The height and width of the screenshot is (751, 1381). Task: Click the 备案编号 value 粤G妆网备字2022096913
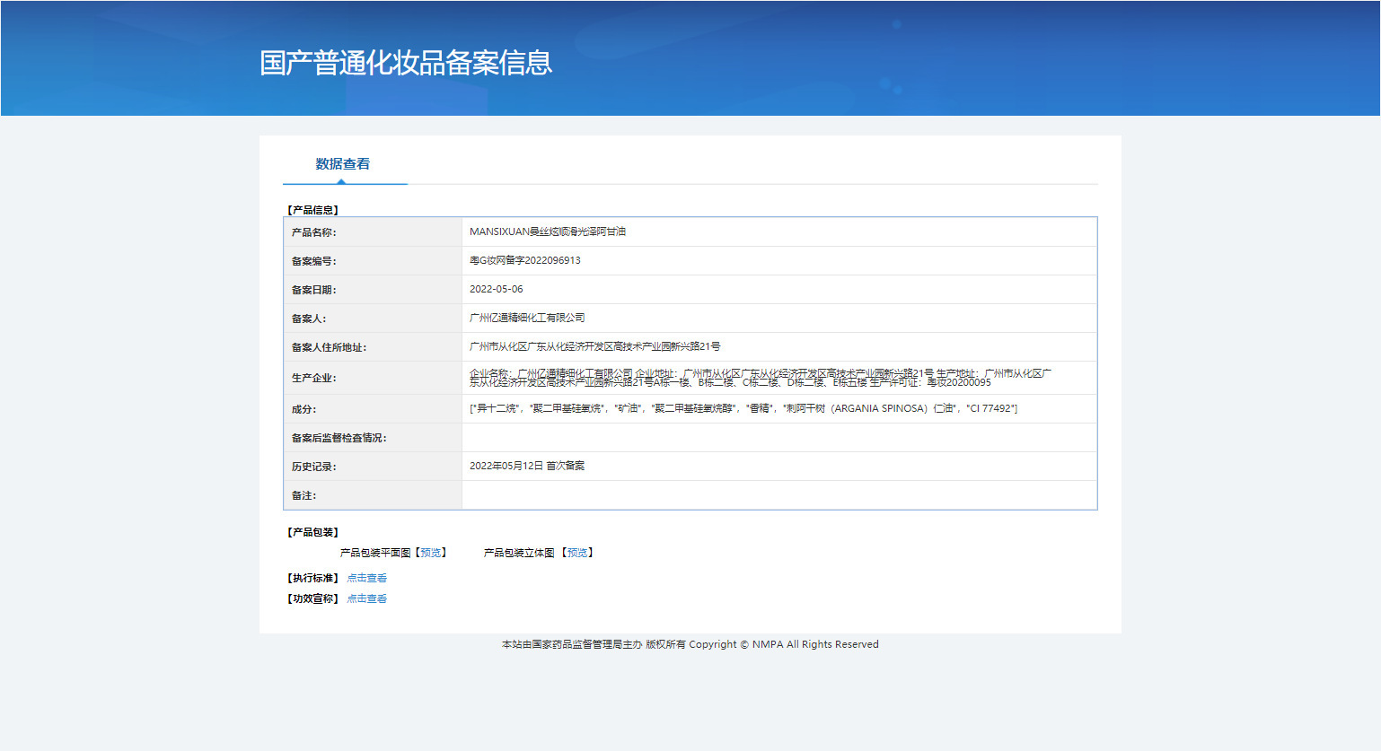(x=525, y=260)
